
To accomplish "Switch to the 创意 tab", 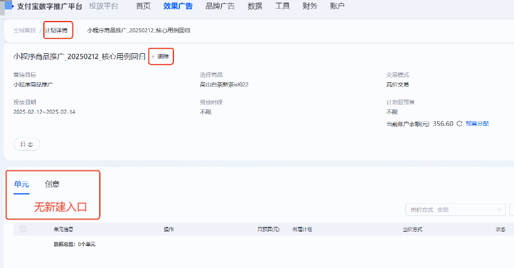I will pyautogui.click(x=52, y=185).
